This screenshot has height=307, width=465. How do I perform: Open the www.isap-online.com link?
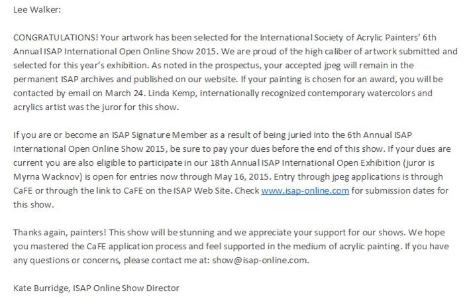(x=305, y=190)
